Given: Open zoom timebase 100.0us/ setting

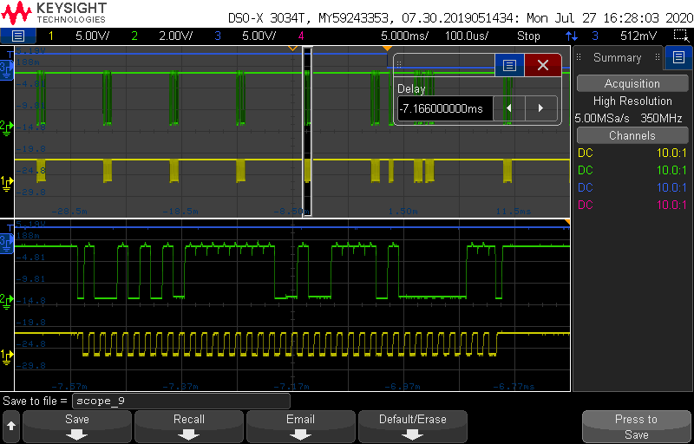Looking at the screenshot, I should point(467,36).
